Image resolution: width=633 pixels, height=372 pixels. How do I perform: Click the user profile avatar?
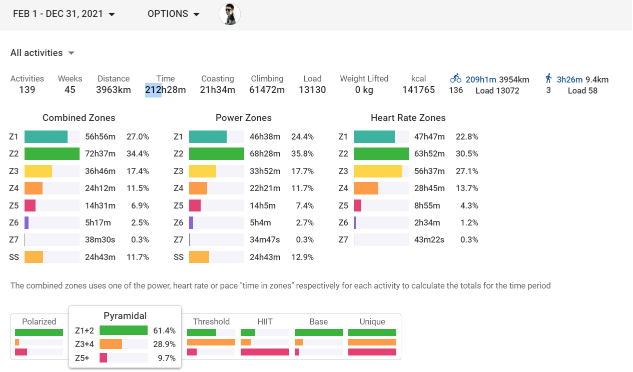point(230,14)
